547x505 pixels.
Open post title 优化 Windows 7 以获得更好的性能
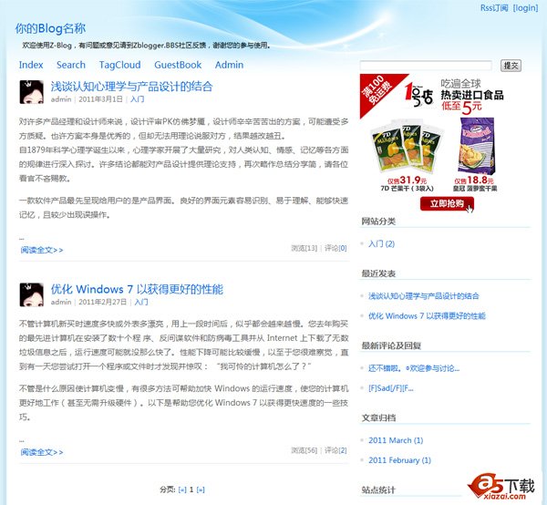137,289
